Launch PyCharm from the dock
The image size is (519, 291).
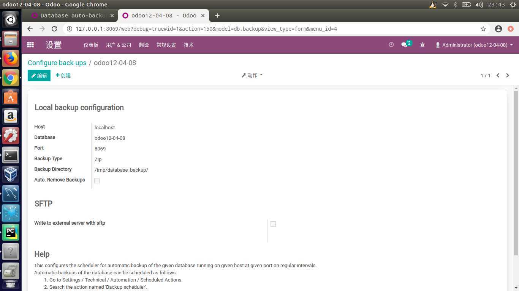[11, 232]
